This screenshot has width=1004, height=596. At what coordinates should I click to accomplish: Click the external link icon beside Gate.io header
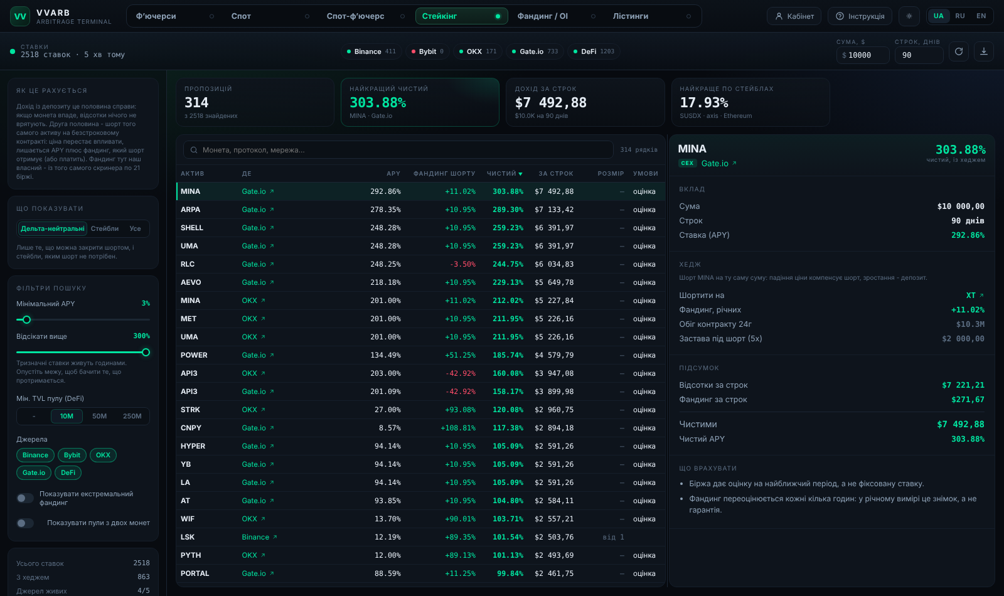tap(734, 163)
